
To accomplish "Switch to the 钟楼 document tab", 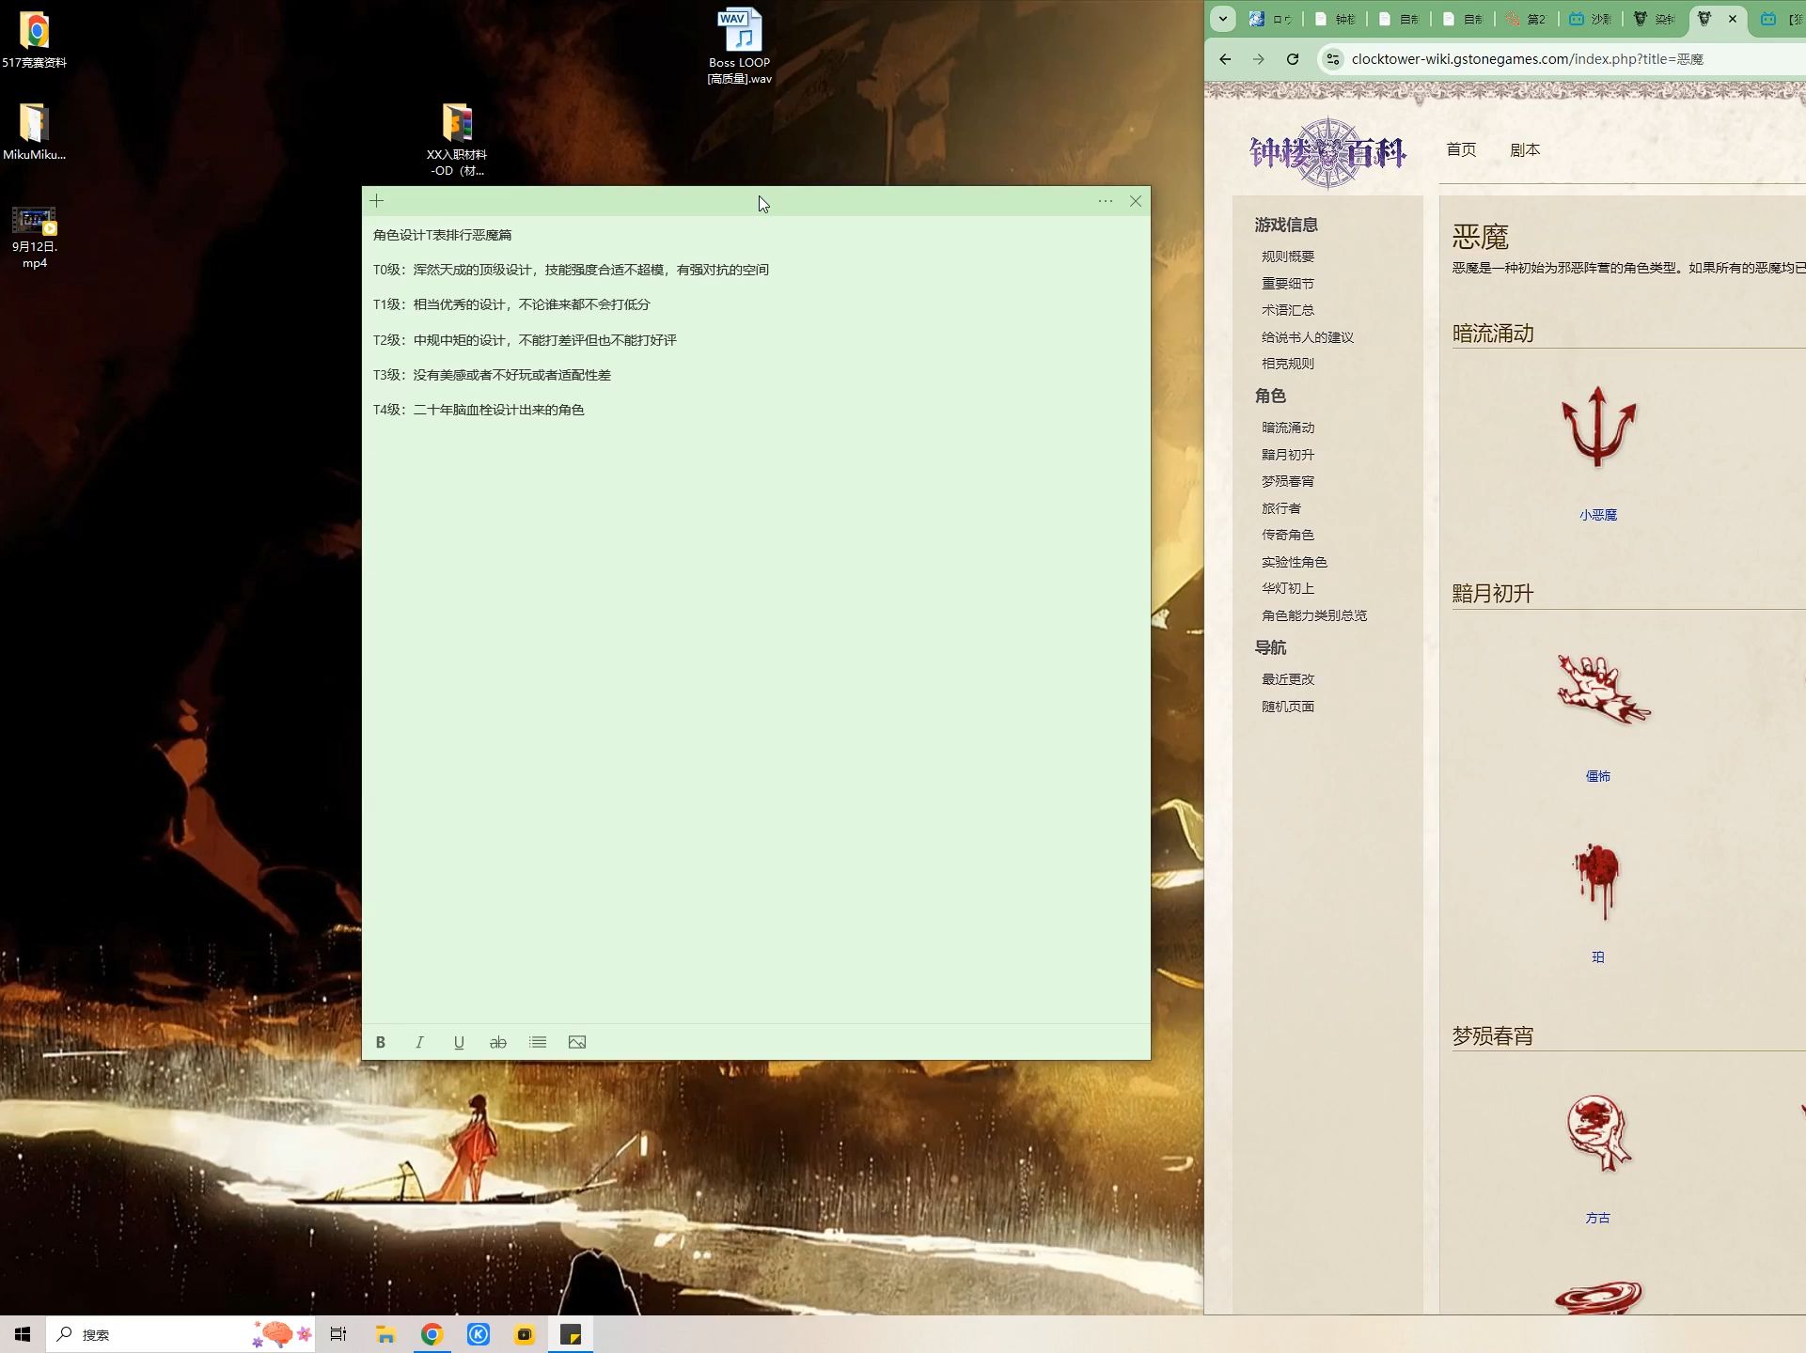I will (1336, 19).
